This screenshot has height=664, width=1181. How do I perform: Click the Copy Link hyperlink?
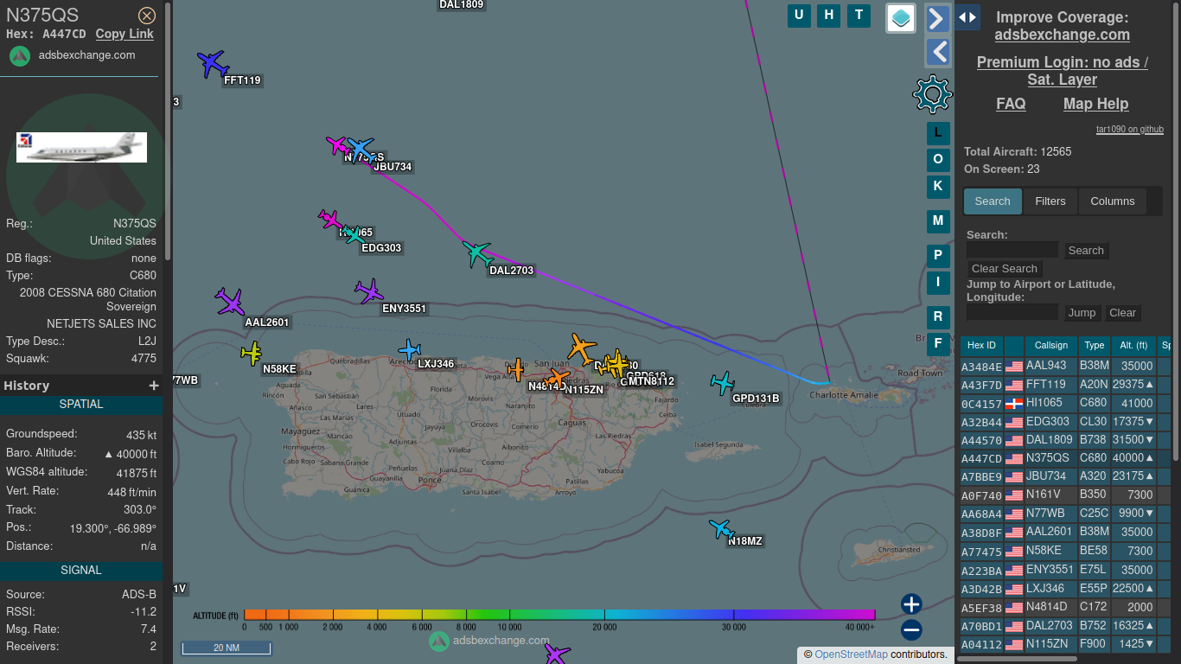(x=124, y=34)
